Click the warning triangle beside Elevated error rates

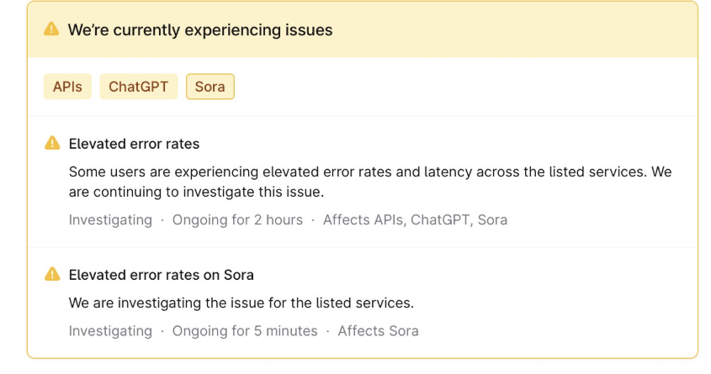coord(52,143)
